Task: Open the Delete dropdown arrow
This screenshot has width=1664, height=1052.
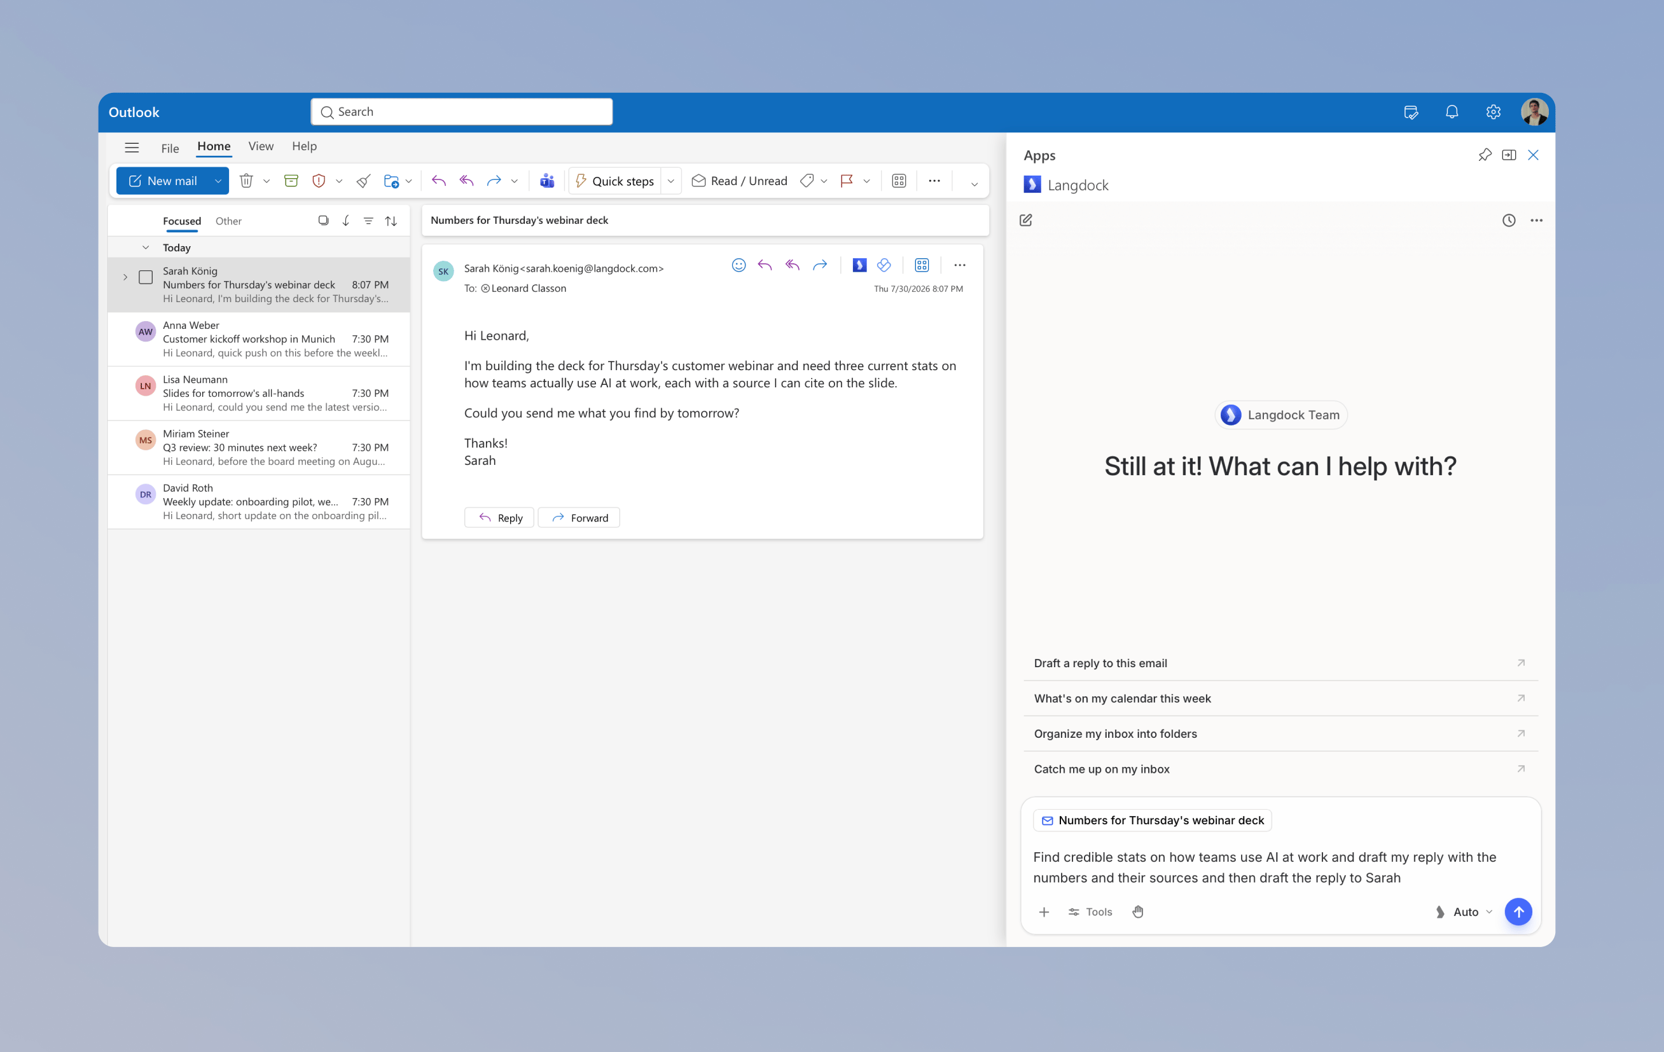Action: (x=267, y=182)
